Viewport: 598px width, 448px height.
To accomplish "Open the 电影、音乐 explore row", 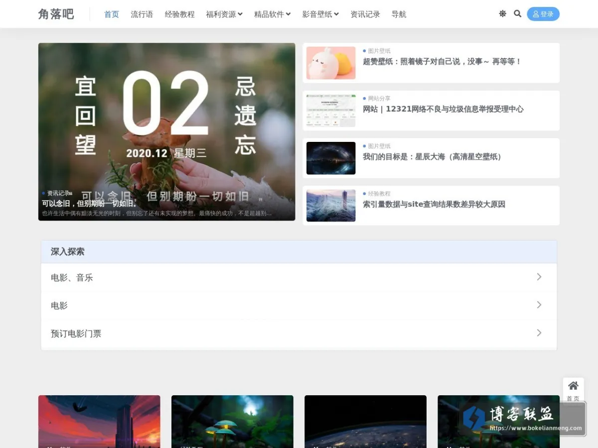I will [299, 277].
